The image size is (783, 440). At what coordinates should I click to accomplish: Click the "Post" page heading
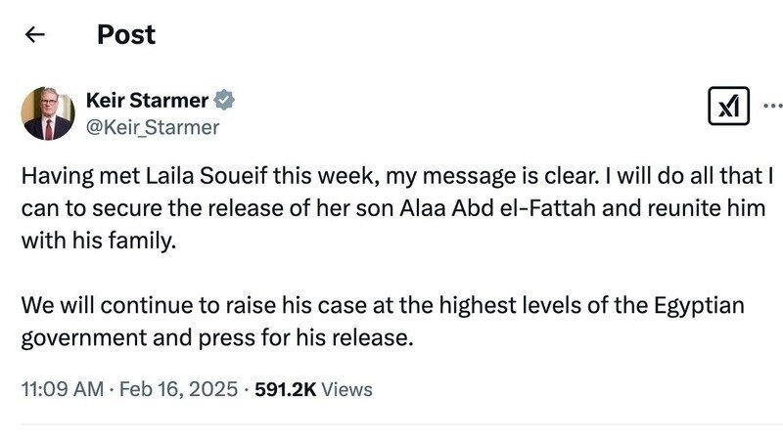click(x=126, y=35)
